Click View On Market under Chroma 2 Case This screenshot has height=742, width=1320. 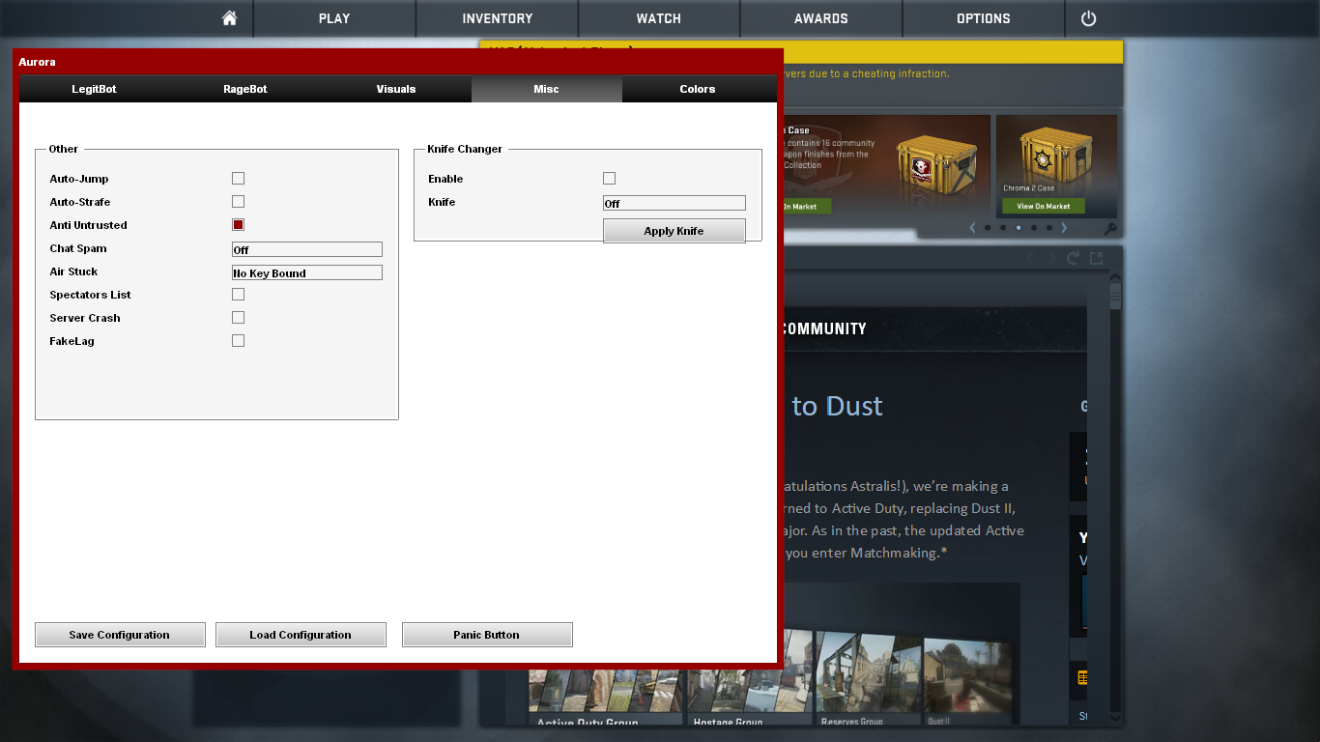click(x=1044, y=206)
